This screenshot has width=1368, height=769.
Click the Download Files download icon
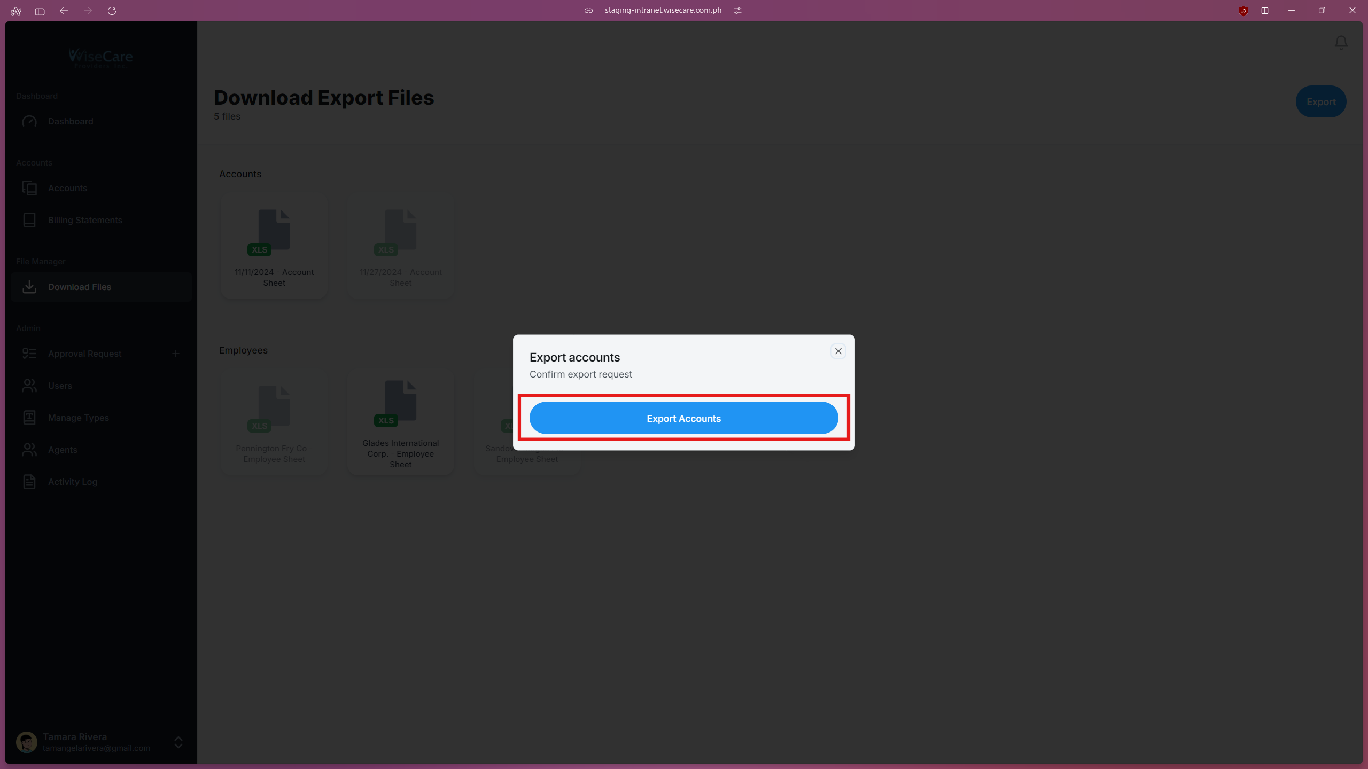point(29,287)
